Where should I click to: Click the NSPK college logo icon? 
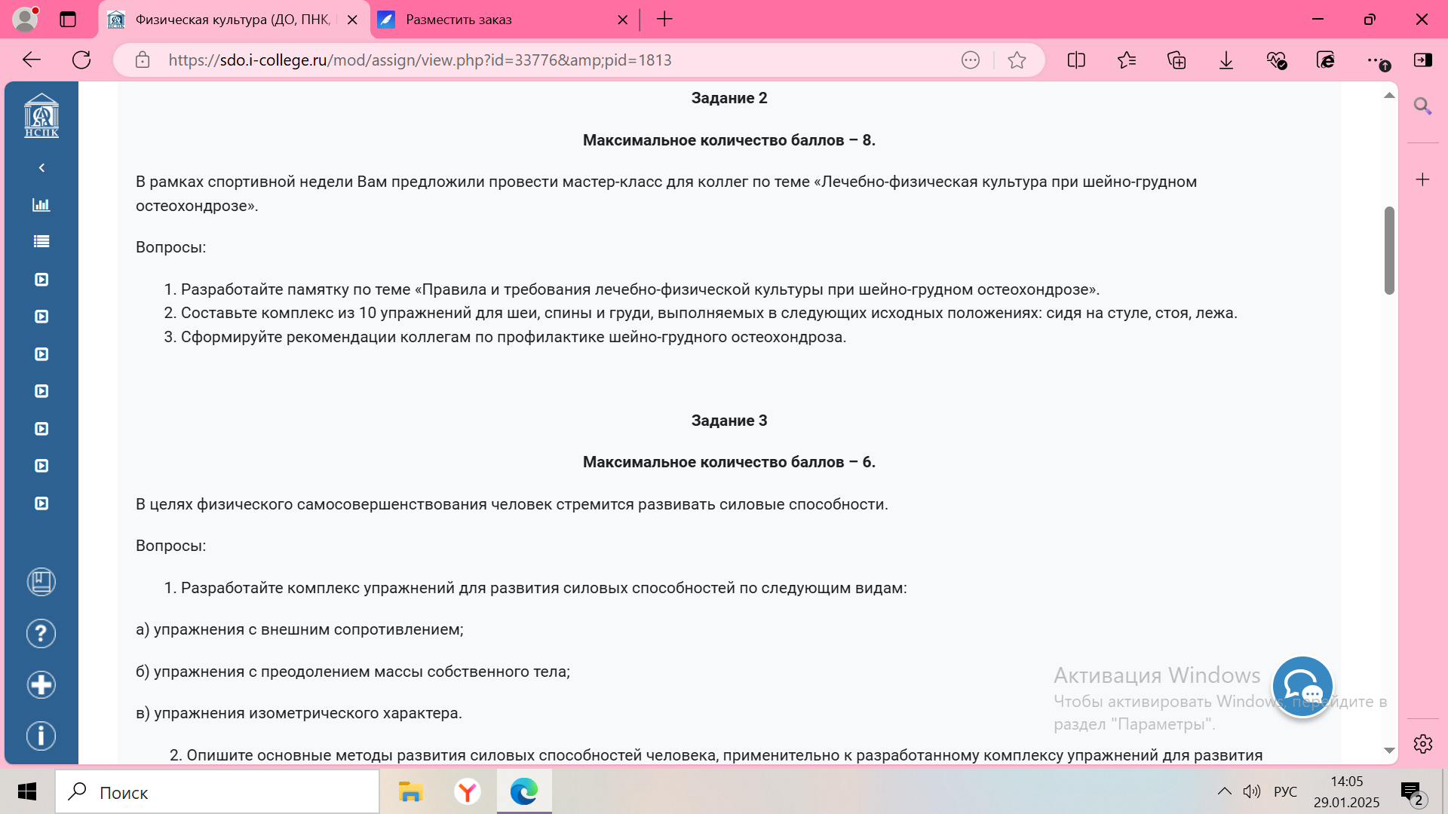pos(41,115)
